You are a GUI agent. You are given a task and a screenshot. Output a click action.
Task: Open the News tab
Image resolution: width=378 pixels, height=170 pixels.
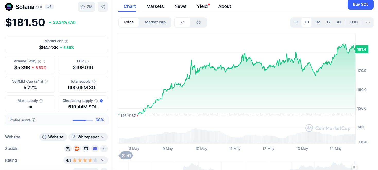coord(180,6)
